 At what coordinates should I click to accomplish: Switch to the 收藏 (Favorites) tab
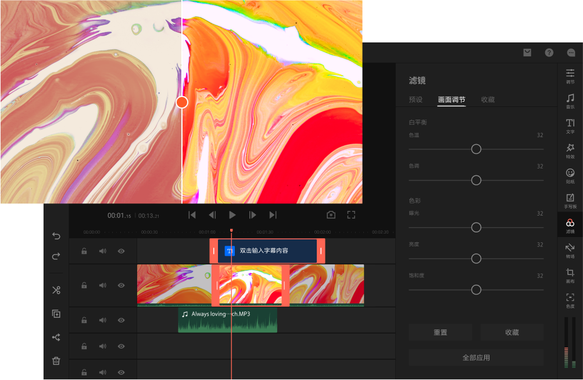[x=488, y=99]
